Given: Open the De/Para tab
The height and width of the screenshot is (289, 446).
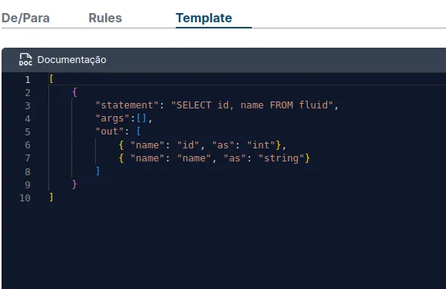Looking at the screenshot, I should (x=25, y=18).
